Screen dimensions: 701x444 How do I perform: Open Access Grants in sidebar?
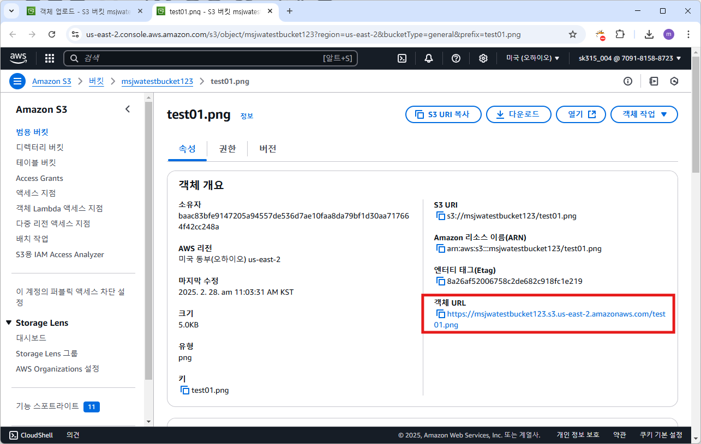[x=39, y=178]
